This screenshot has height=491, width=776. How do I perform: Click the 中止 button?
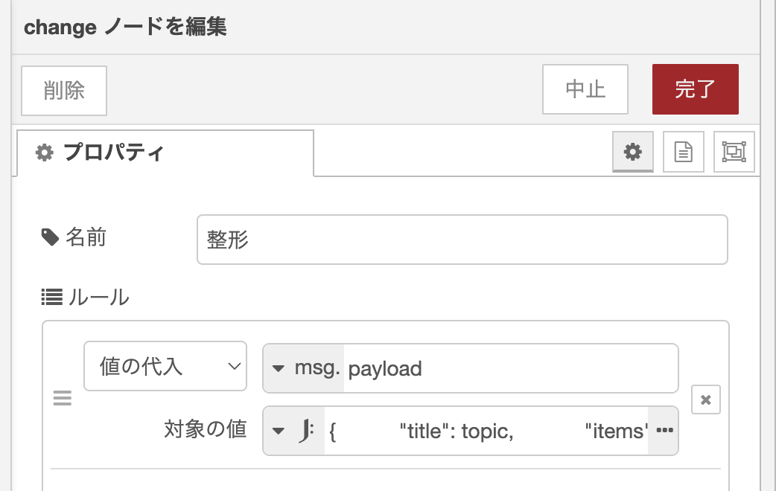point(585,89)
